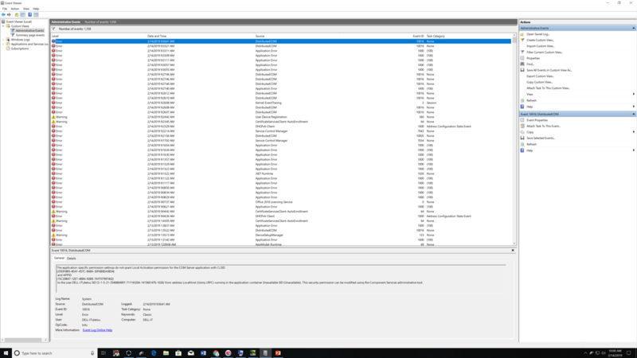Viewport: 637px width, 358px height.
Task: Open the Windows Start menu
Action: coord(6,353)
